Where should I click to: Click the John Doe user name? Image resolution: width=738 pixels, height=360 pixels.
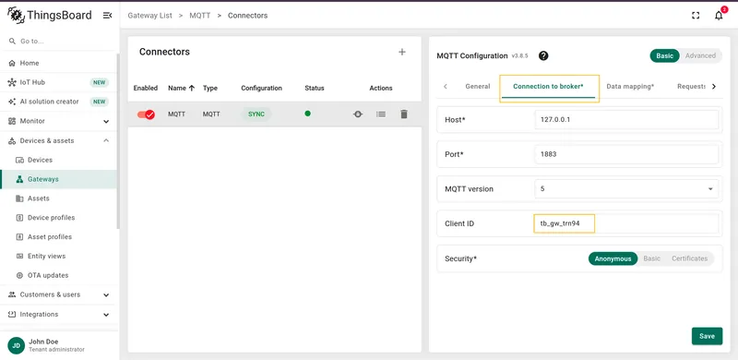(x=43, y=342)
